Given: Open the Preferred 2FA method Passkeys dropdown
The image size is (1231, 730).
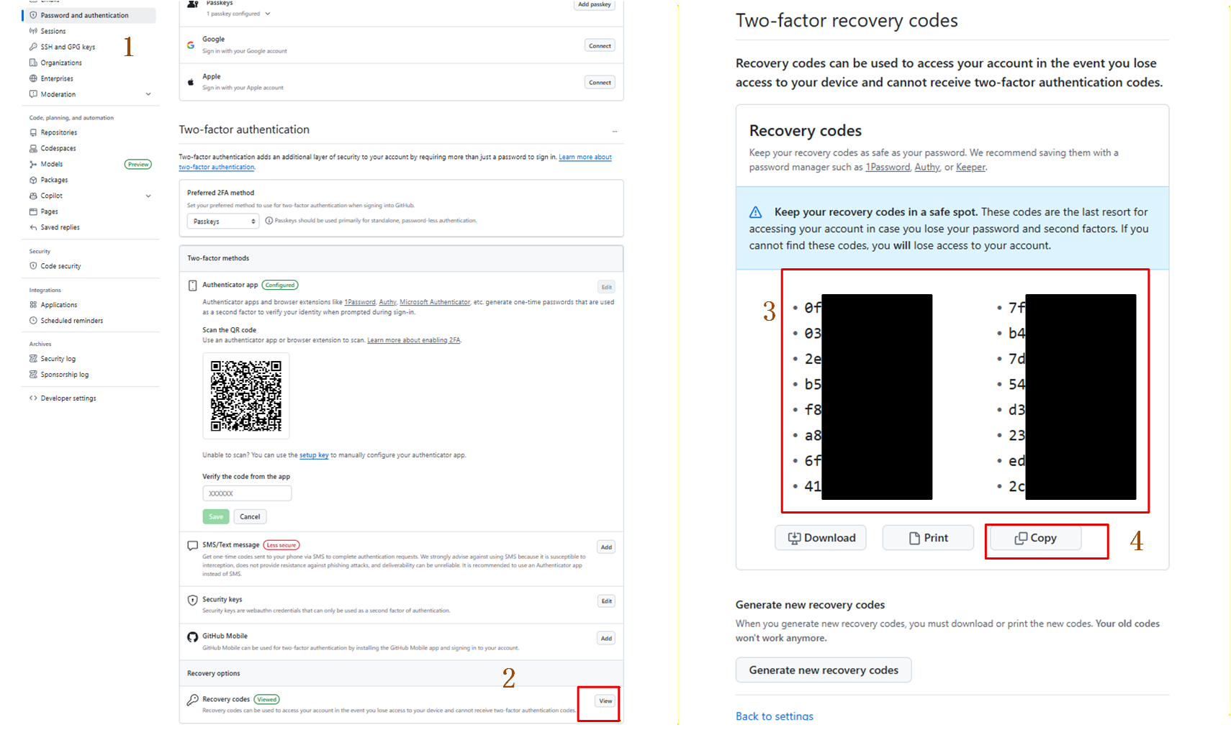Looking at the screenshot, I should point(222,222).
